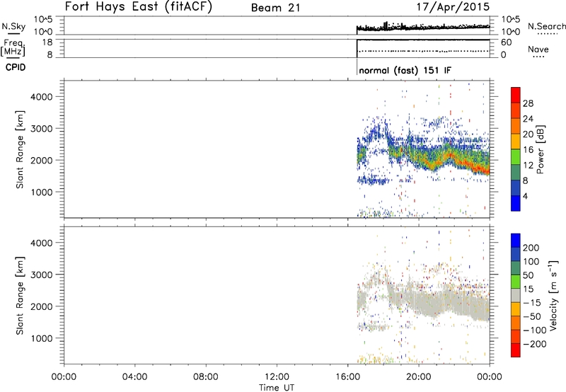This screenshot has height=392, width=566.
Task: Click the "2000" tick on power panel
Action: (x=42, y=160)
